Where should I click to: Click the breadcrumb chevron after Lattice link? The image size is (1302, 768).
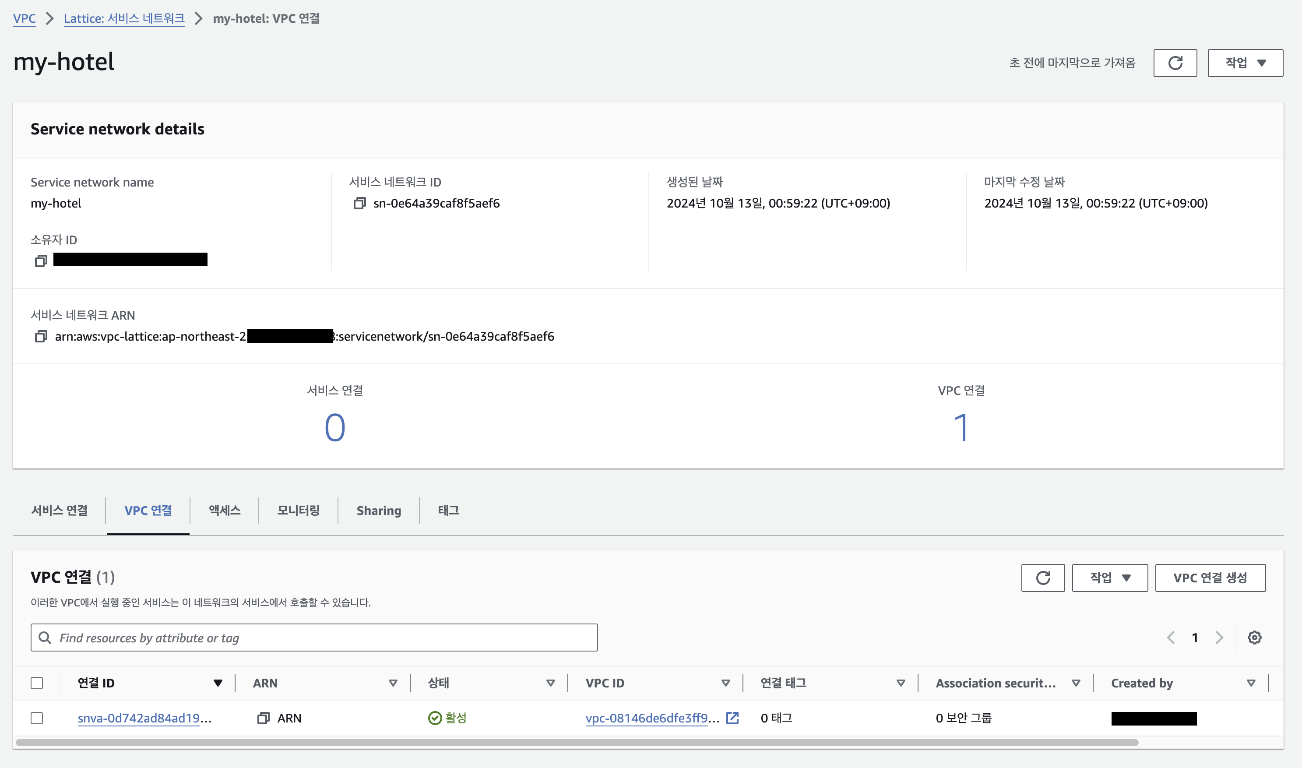click(199, 19)
